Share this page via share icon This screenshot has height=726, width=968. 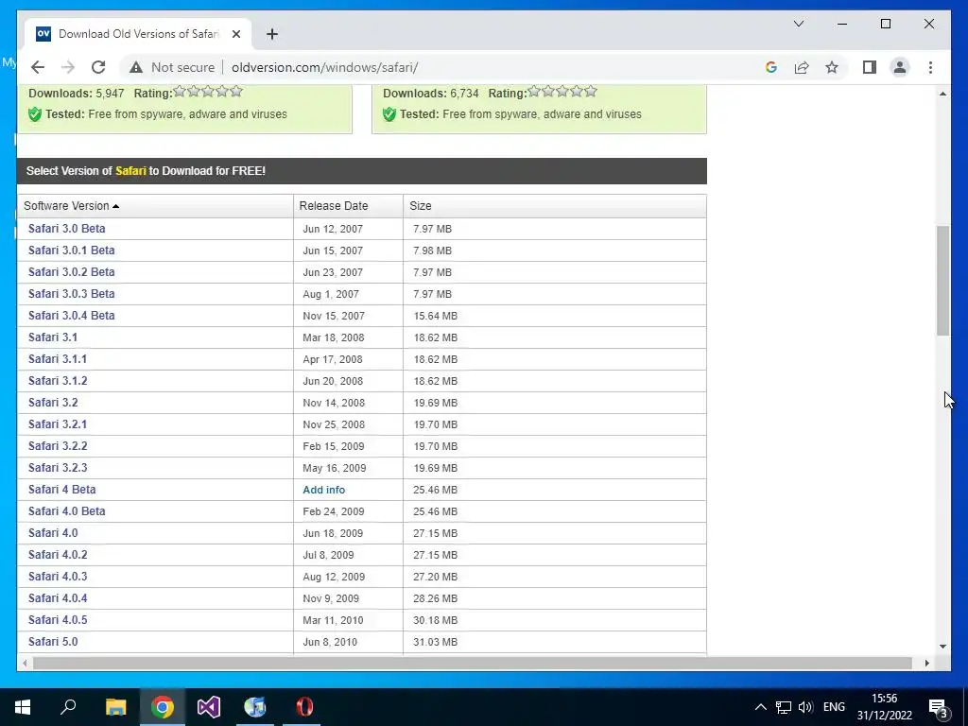[x=802, y=67]
